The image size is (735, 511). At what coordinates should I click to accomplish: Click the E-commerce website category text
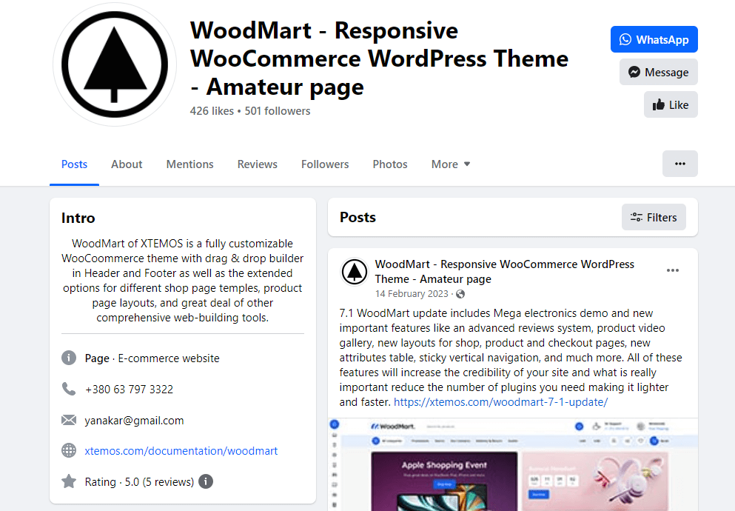click(x=169, y=358)
